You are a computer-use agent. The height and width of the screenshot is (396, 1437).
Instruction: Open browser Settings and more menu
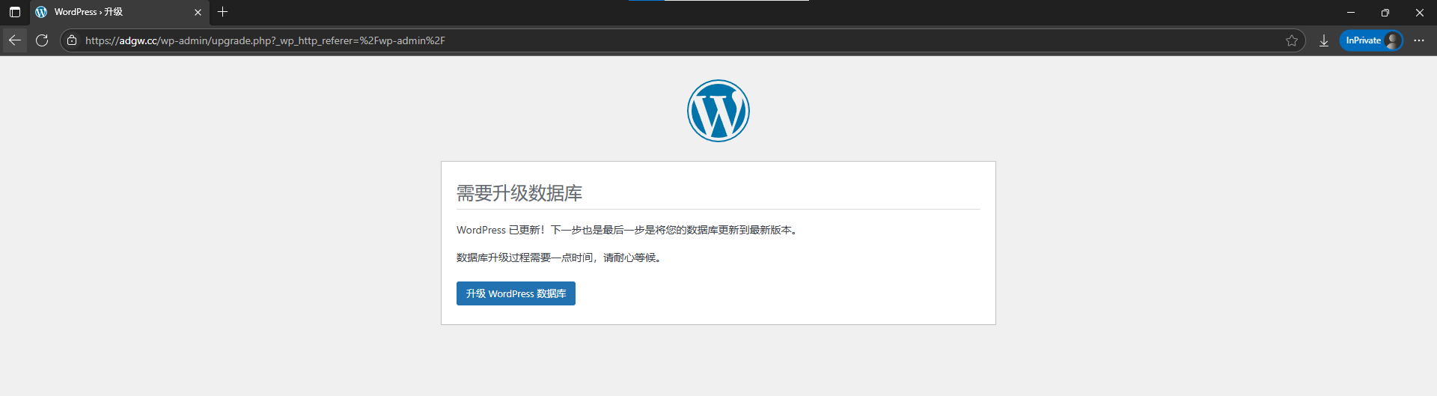(1419, 40)
